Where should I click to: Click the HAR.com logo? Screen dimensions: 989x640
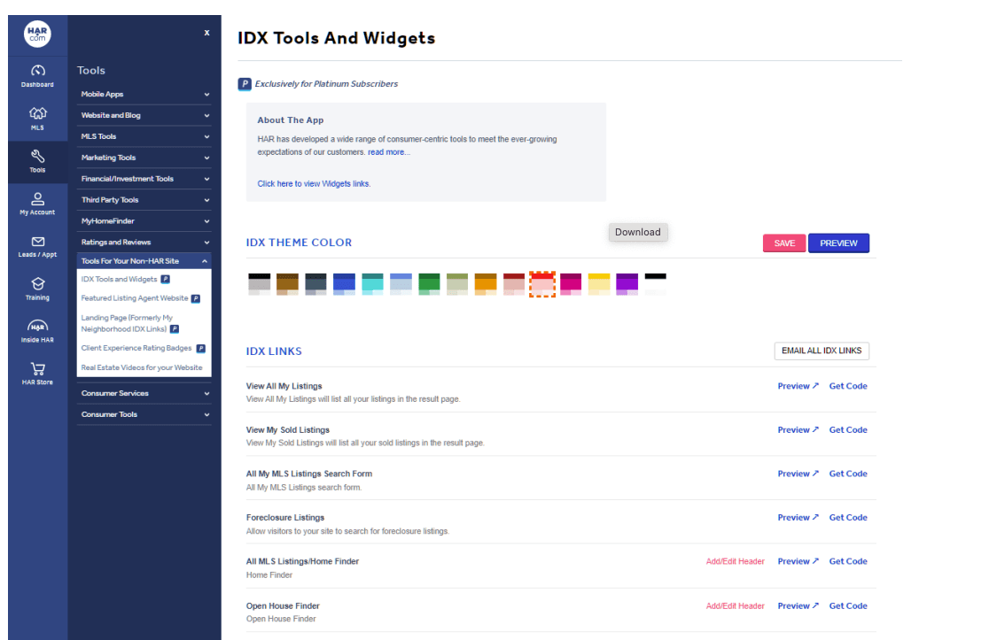point(37,34)
